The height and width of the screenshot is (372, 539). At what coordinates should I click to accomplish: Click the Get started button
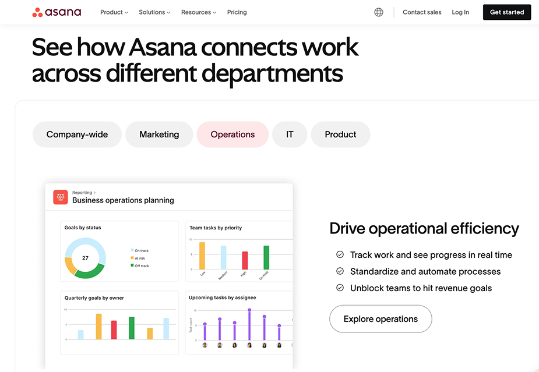click(x=507, y=12)
